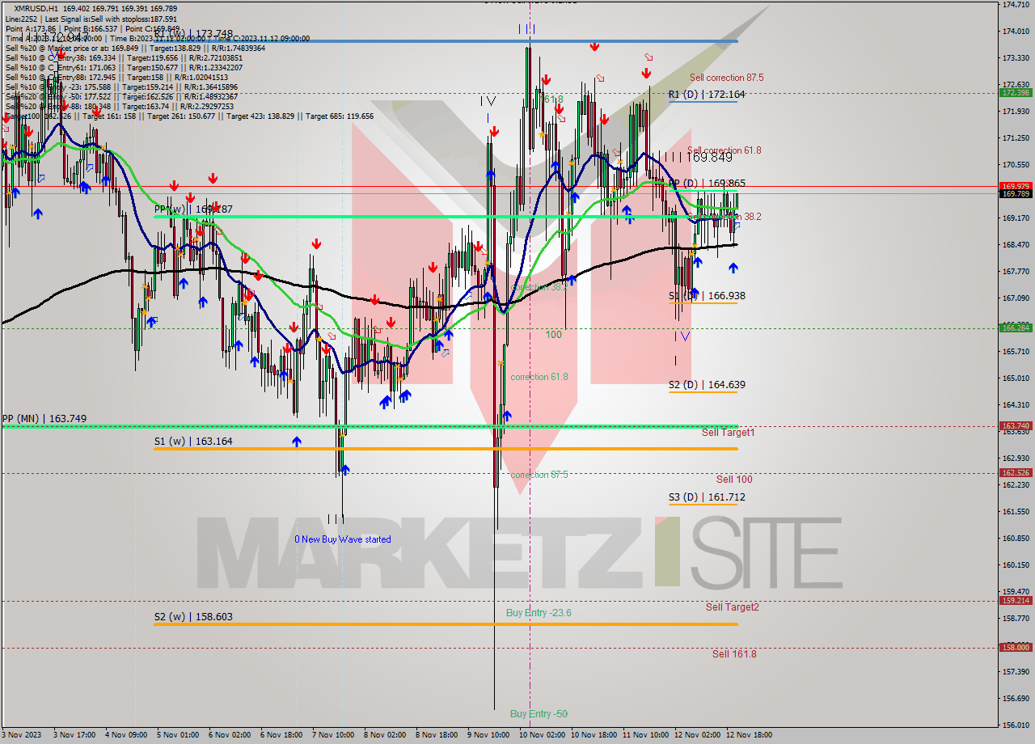Click the '7 Nov 10:00' time axis label
Image resolution: width=1035 pixels, height=744 pixels.
pyautogui.click(x=333, y=735)
